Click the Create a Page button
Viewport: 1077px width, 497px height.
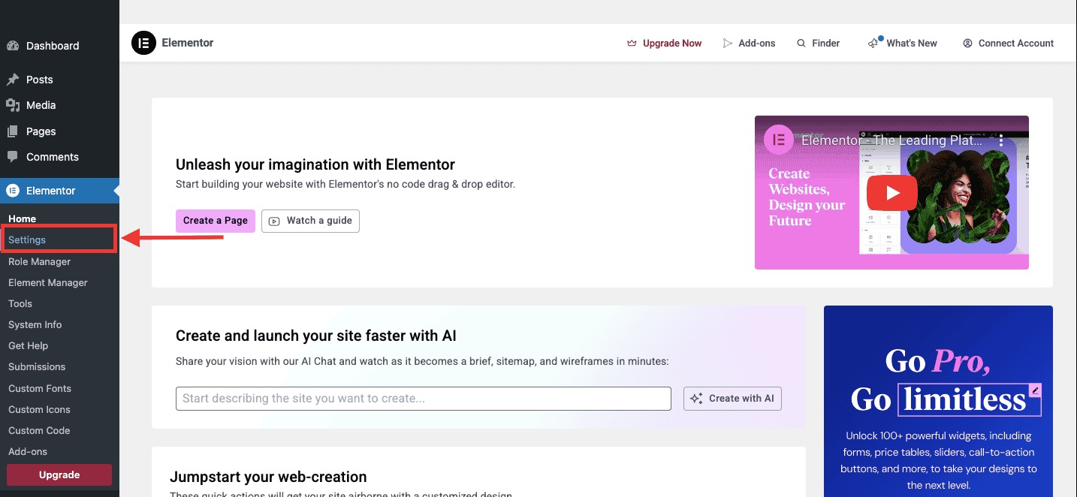[216, 221]
